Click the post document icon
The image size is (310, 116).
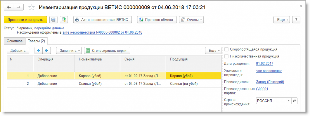click(64, 20)
